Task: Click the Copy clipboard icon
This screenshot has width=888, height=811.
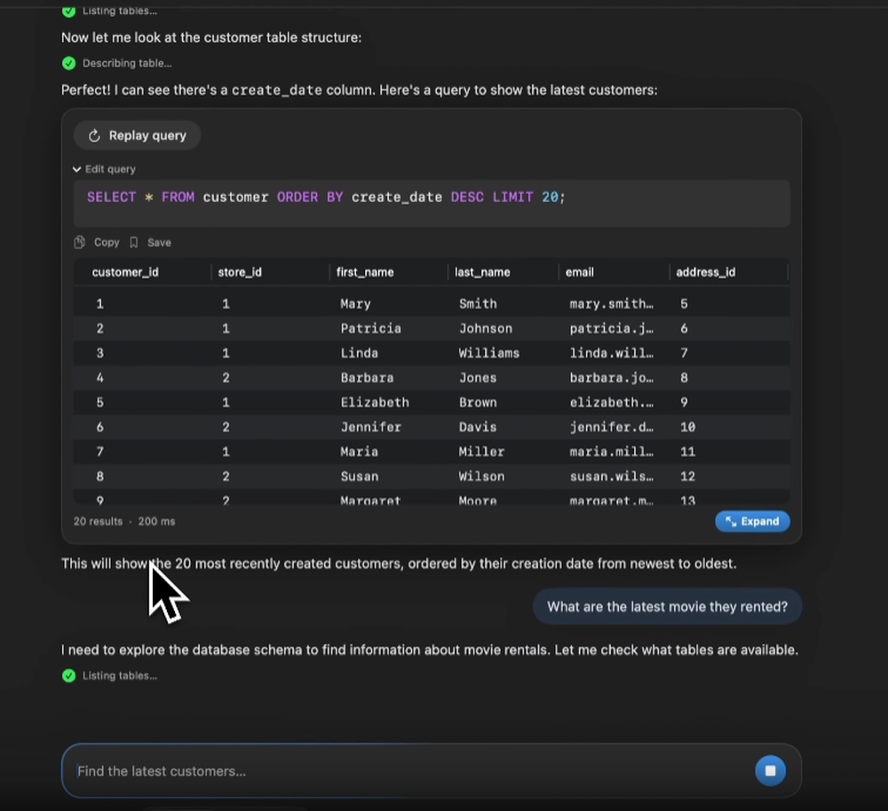Action: pyautogui.click(x=79, y=242)
